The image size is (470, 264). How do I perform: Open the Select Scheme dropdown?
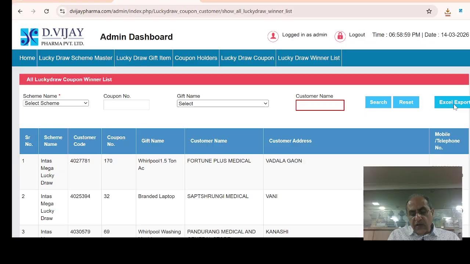pyautogui.click(x=56, y=103)
